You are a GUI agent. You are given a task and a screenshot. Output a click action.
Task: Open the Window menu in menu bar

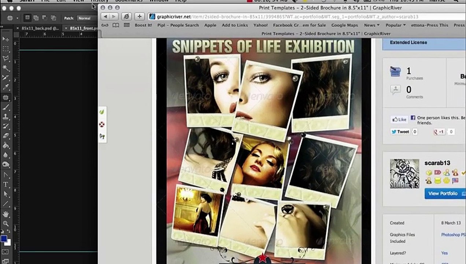coord(159,1)
